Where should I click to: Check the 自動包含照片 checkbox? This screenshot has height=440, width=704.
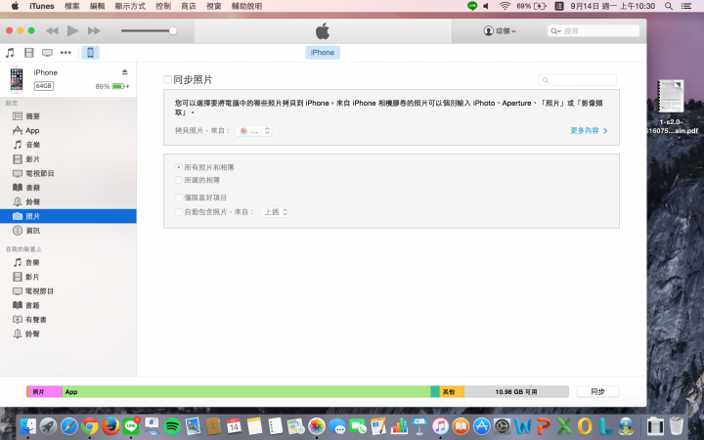coord(178,212)
